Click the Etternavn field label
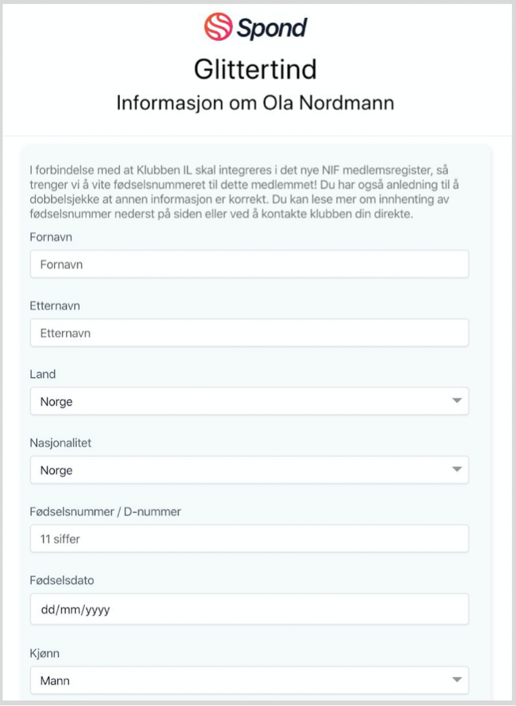 tap(55, 305)
